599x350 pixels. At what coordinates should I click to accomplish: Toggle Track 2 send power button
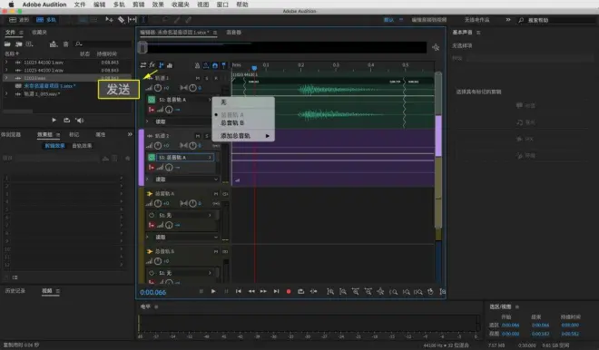(x=152, y=157)
